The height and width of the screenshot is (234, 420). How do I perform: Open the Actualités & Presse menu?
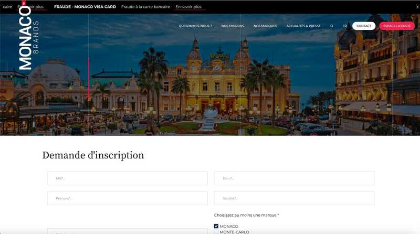[303, 26]
